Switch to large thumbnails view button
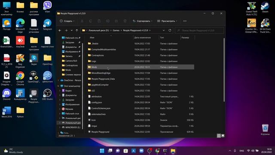 223,136
